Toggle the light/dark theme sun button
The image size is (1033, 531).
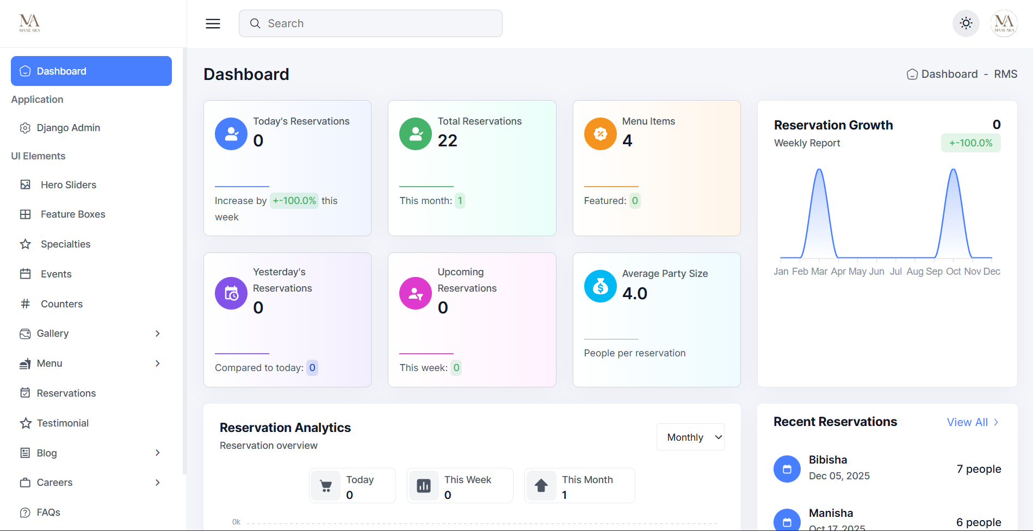tap(966, 23)
